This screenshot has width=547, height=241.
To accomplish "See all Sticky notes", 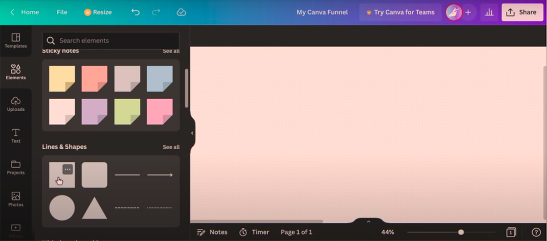I will (x=171, y=51).
